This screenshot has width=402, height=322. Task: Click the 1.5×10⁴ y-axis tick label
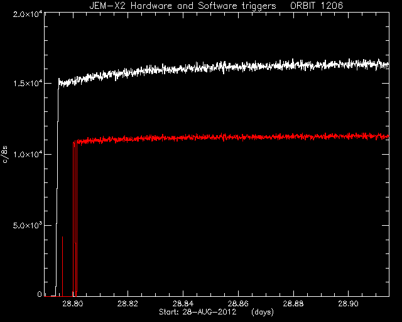click(x=28, y=84)
